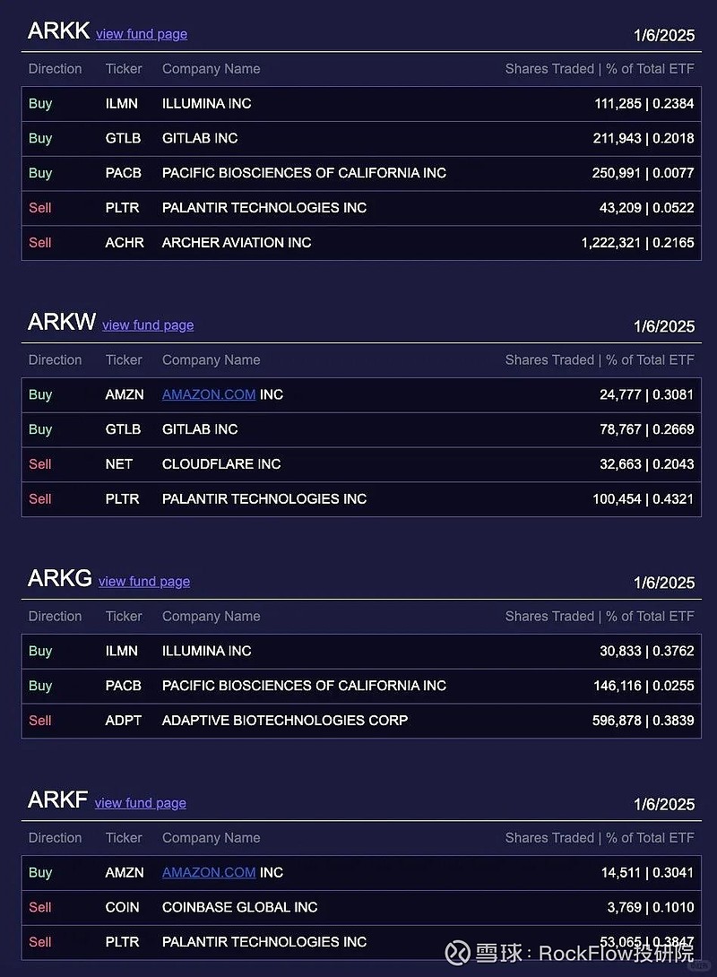Viewport: 717px width, 977px height.
Task: Click the AMAZON.COM link in the ARKF table
Action: coord(209,872)
